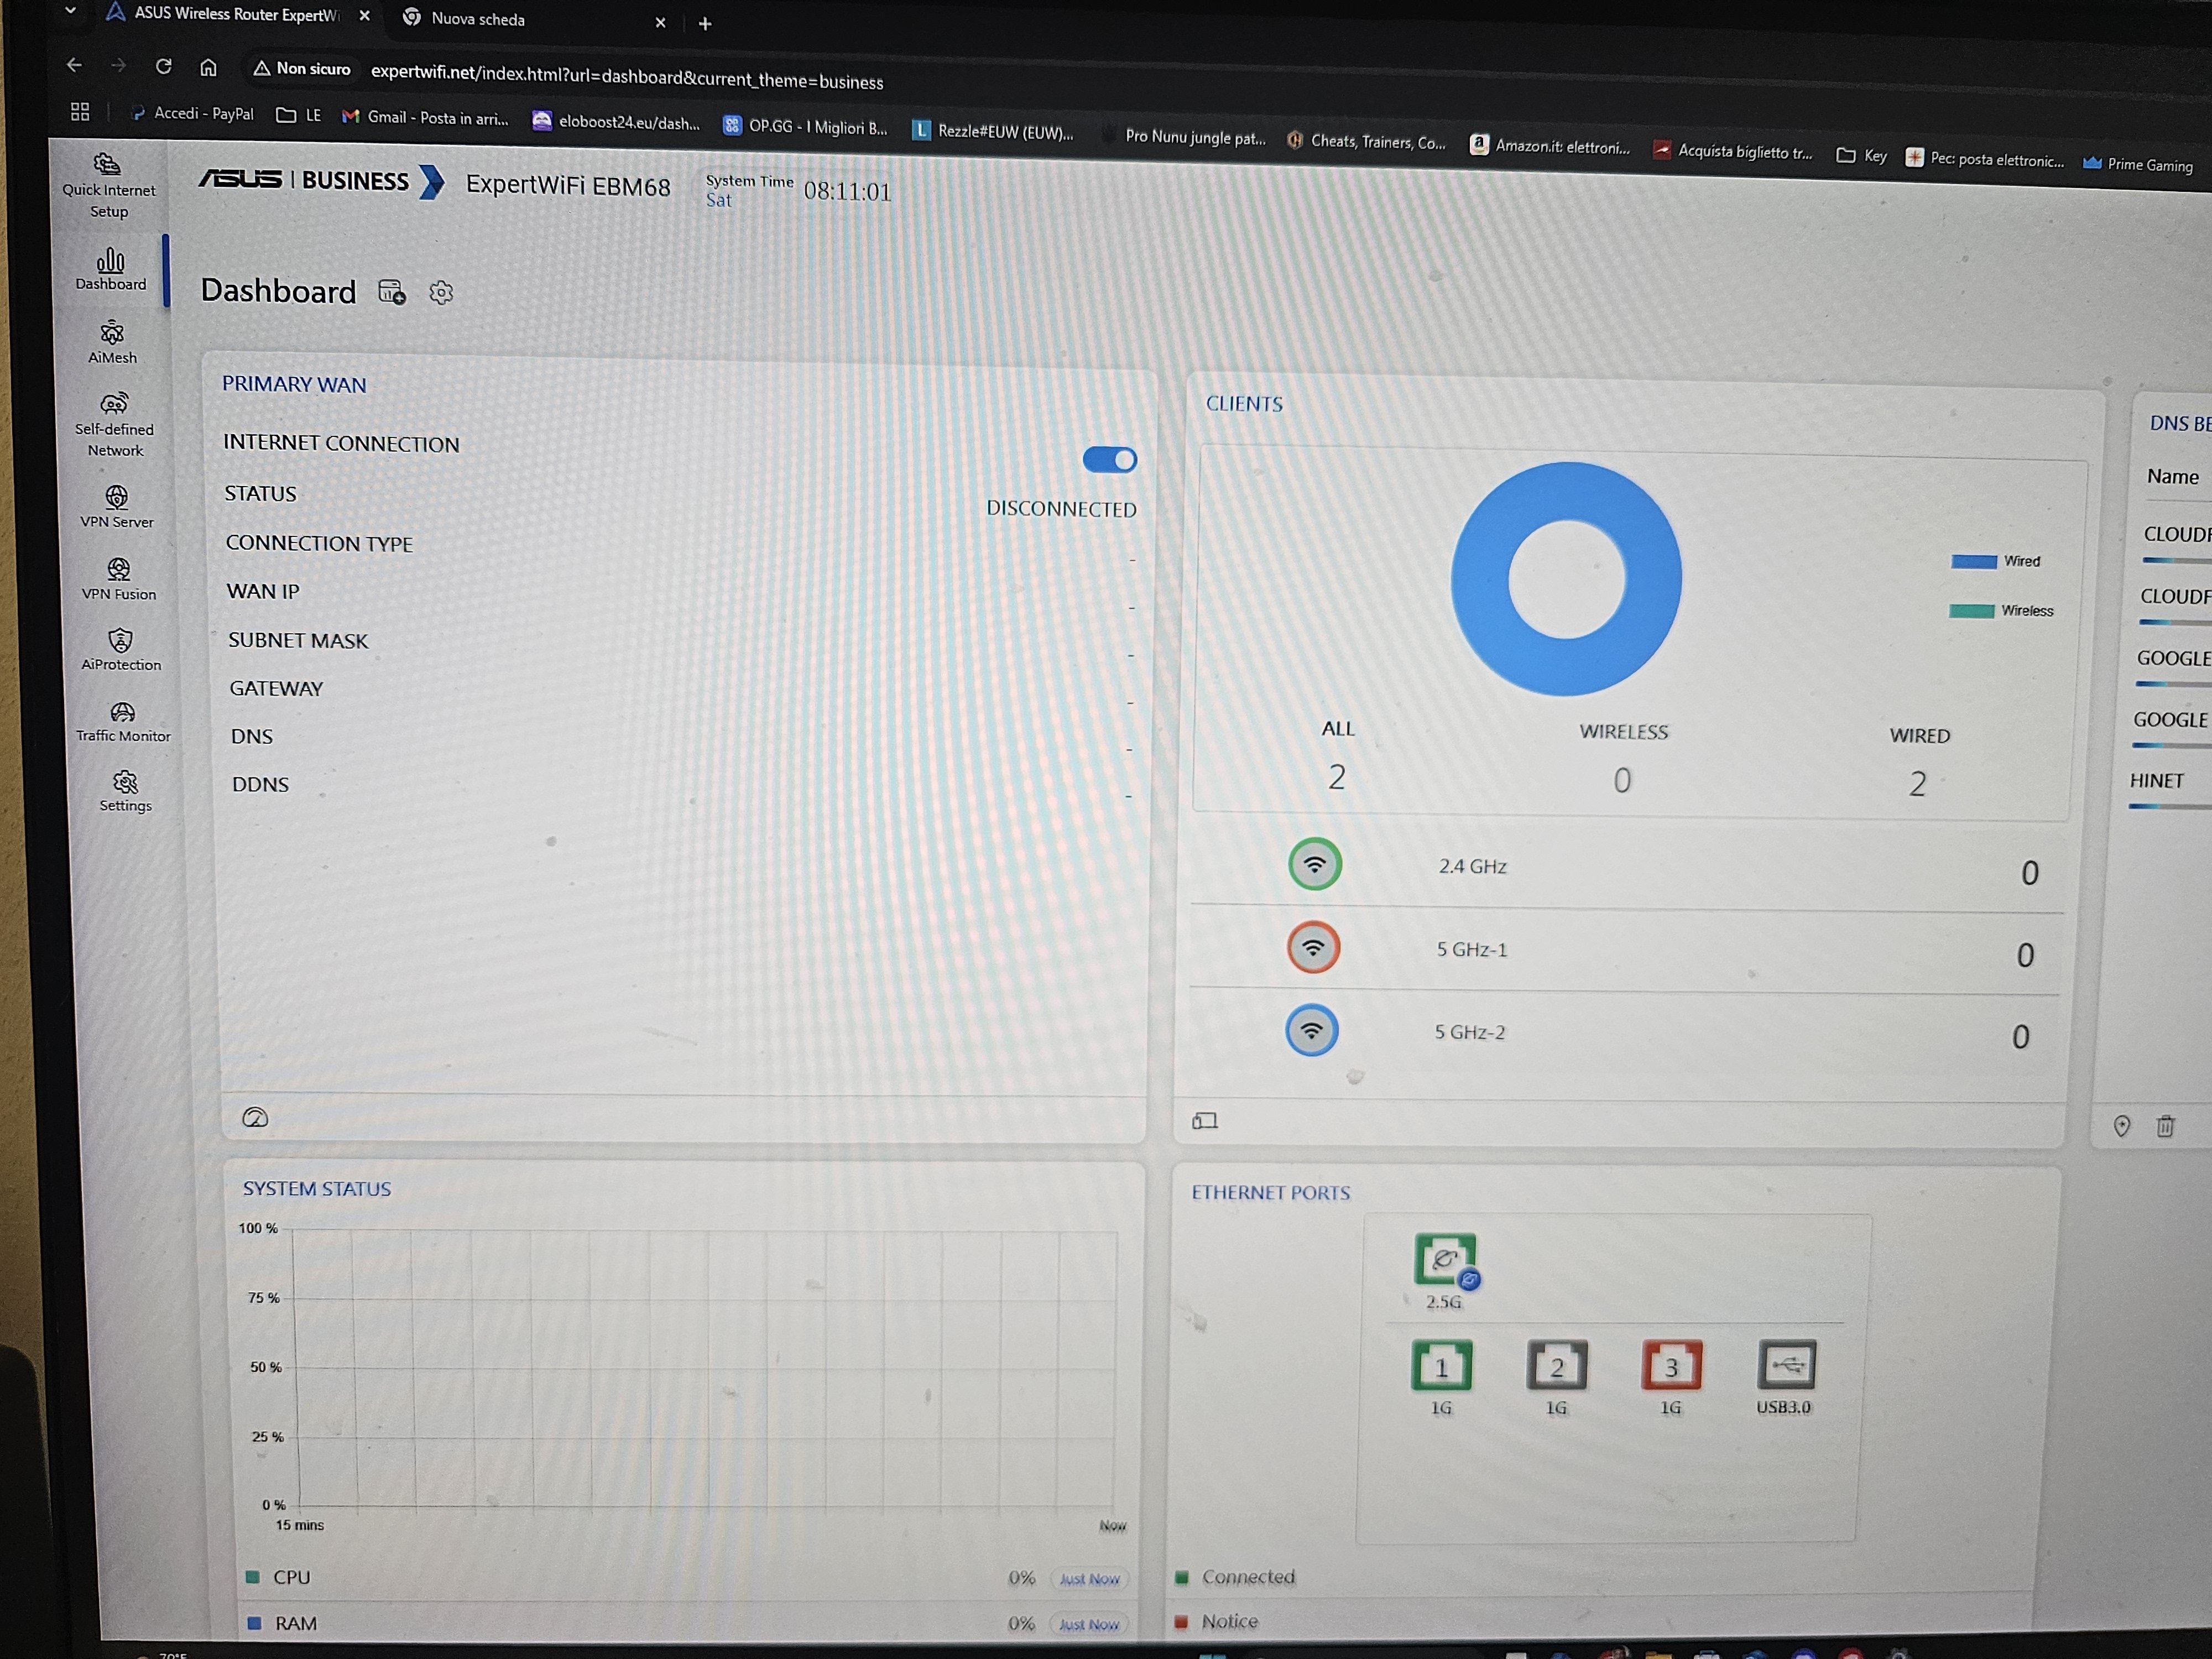Click the add widget icon beside Dashboard
The image size is (2212, 1659).
[391, 292]
